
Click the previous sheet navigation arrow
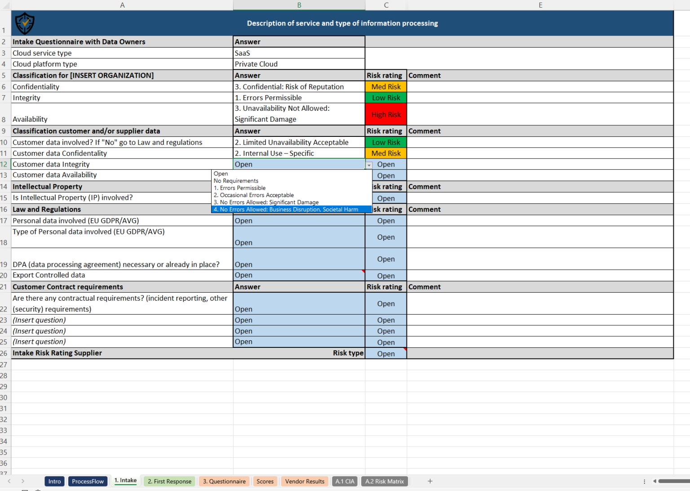(x=10, y=481)
